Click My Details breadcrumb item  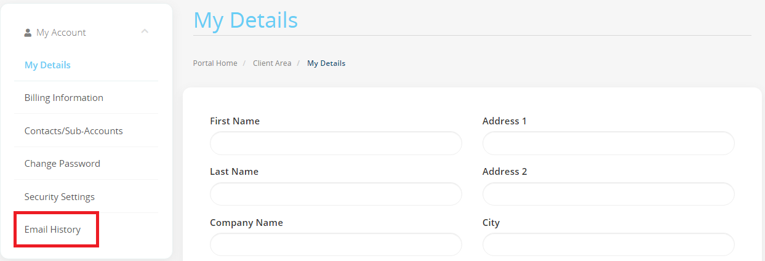coord(326,63)
